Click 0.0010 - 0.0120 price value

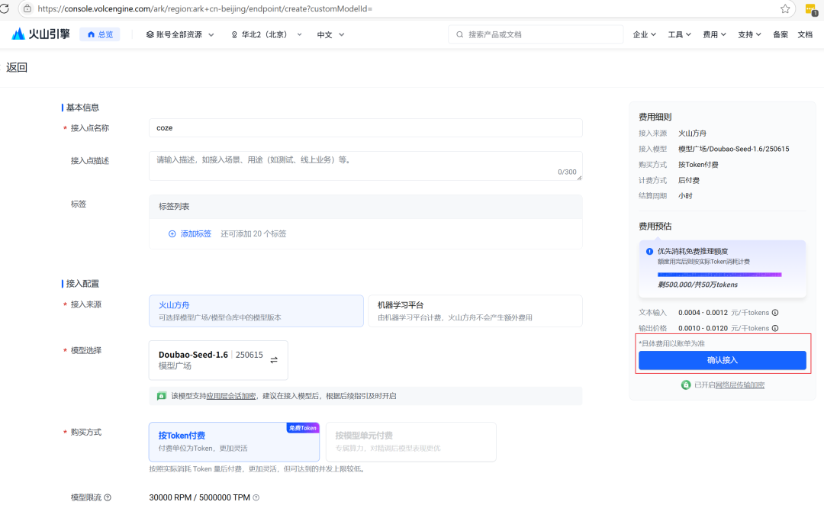[x=703, y=328]
